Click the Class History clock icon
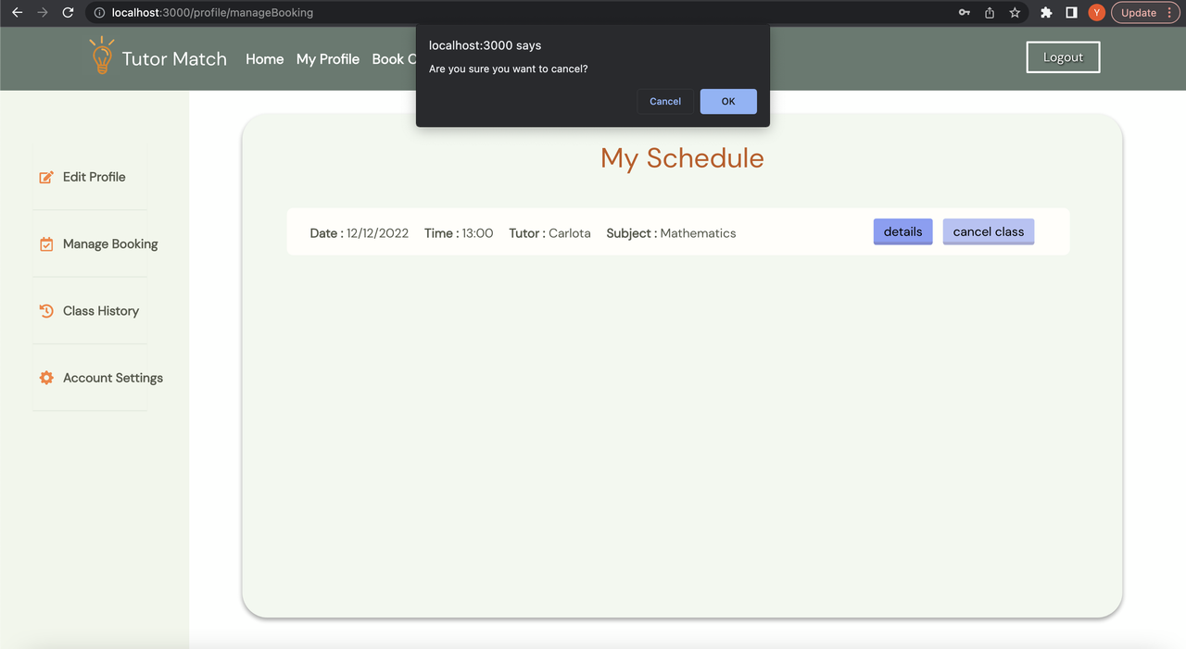The width and height of the screenshot is (1186, 649). (46, 310)
